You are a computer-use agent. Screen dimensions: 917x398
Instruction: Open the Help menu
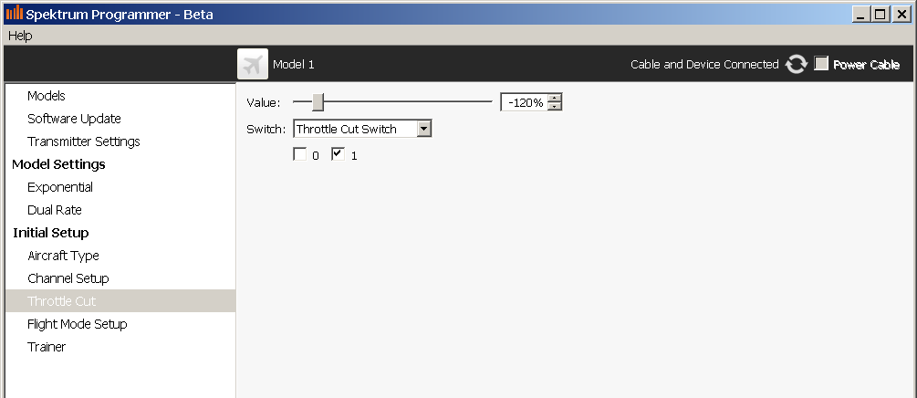[x=20, y=36]
